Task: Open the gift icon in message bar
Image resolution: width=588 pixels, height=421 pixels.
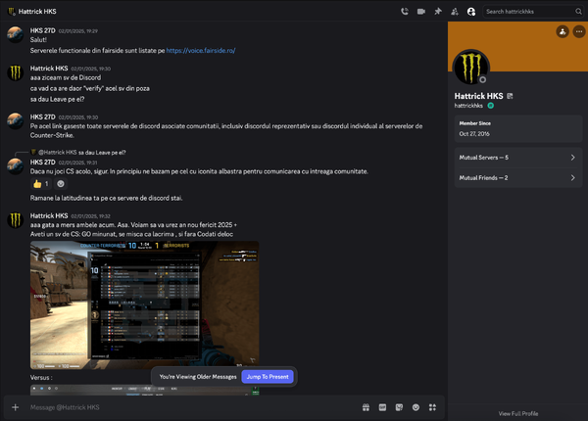Action: 366,407
